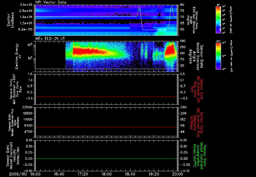The width and height of the screenshot is (256, 177).
Task: Click the 10¹² tick on NF colorbar
Action: [223, 6]
